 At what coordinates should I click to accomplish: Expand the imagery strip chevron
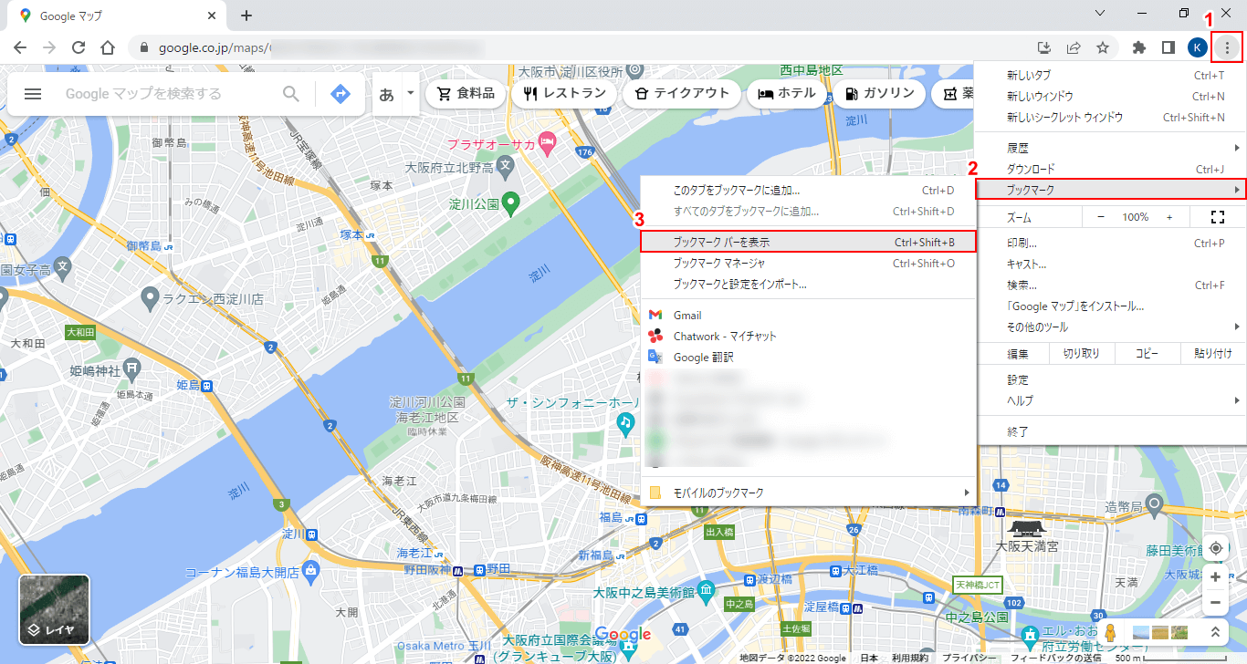pyautogui.click(x=1215, y=632)
